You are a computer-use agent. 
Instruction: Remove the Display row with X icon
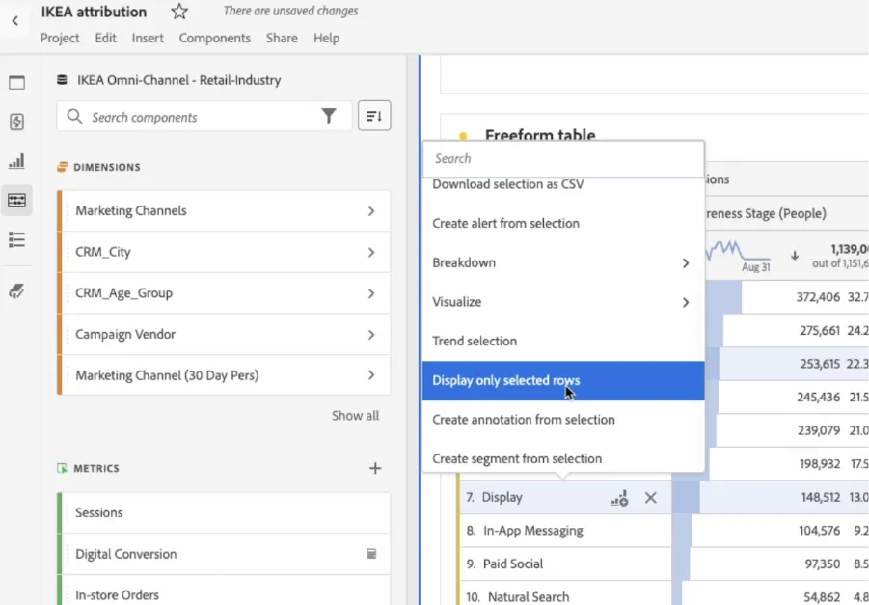[x=651, y=498]
